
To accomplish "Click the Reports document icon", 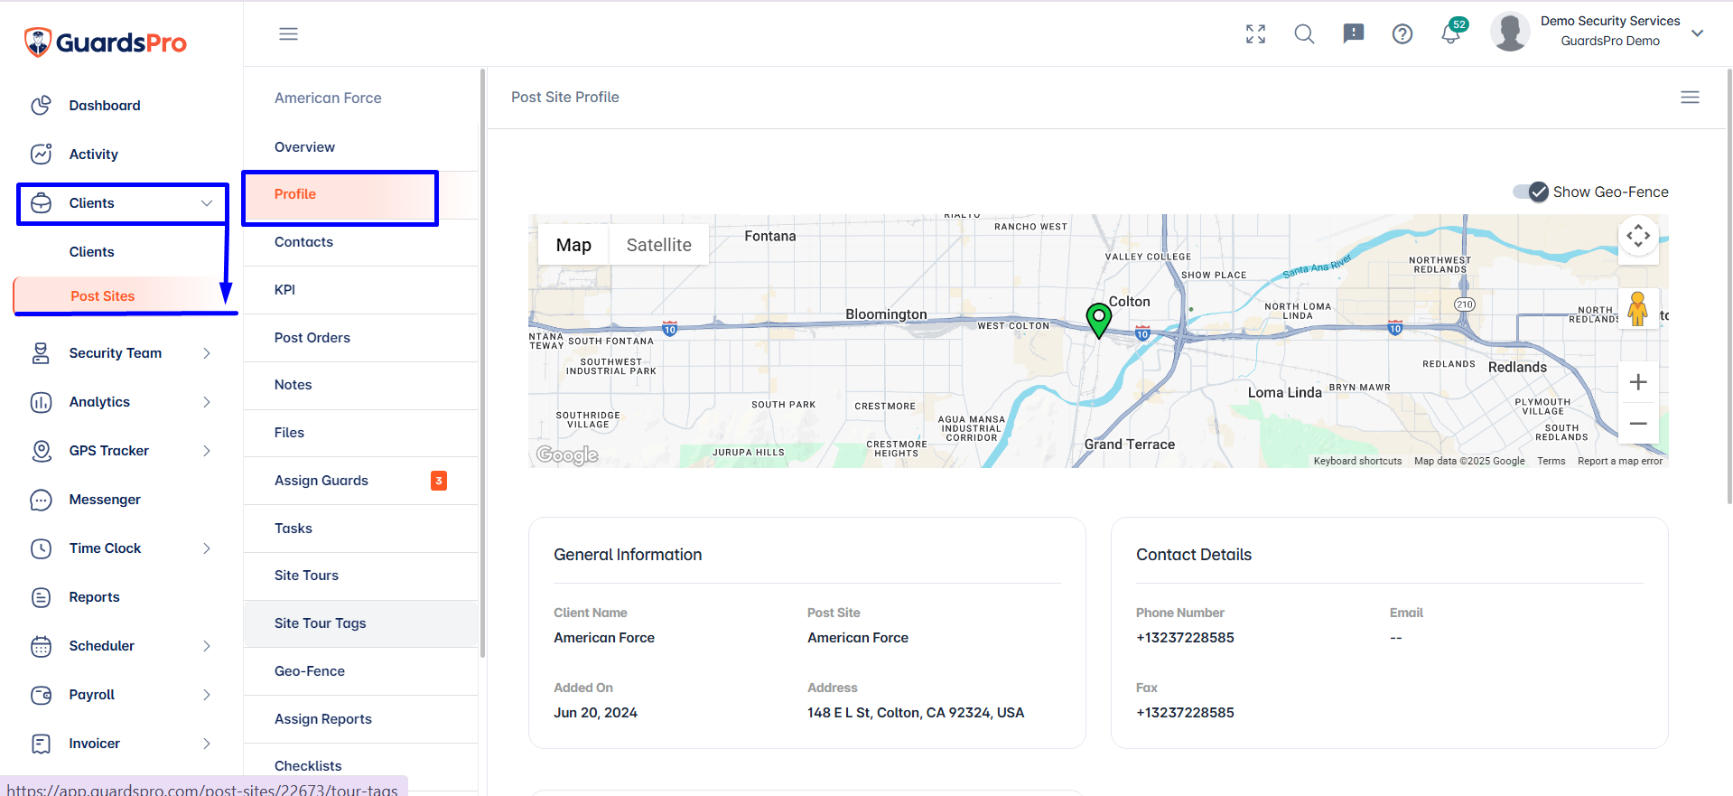I will (x=42, y=597).
